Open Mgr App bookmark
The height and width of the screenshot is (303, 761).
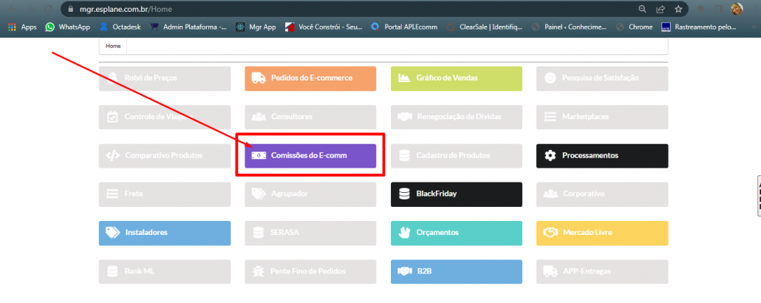(x=256, y=27)
